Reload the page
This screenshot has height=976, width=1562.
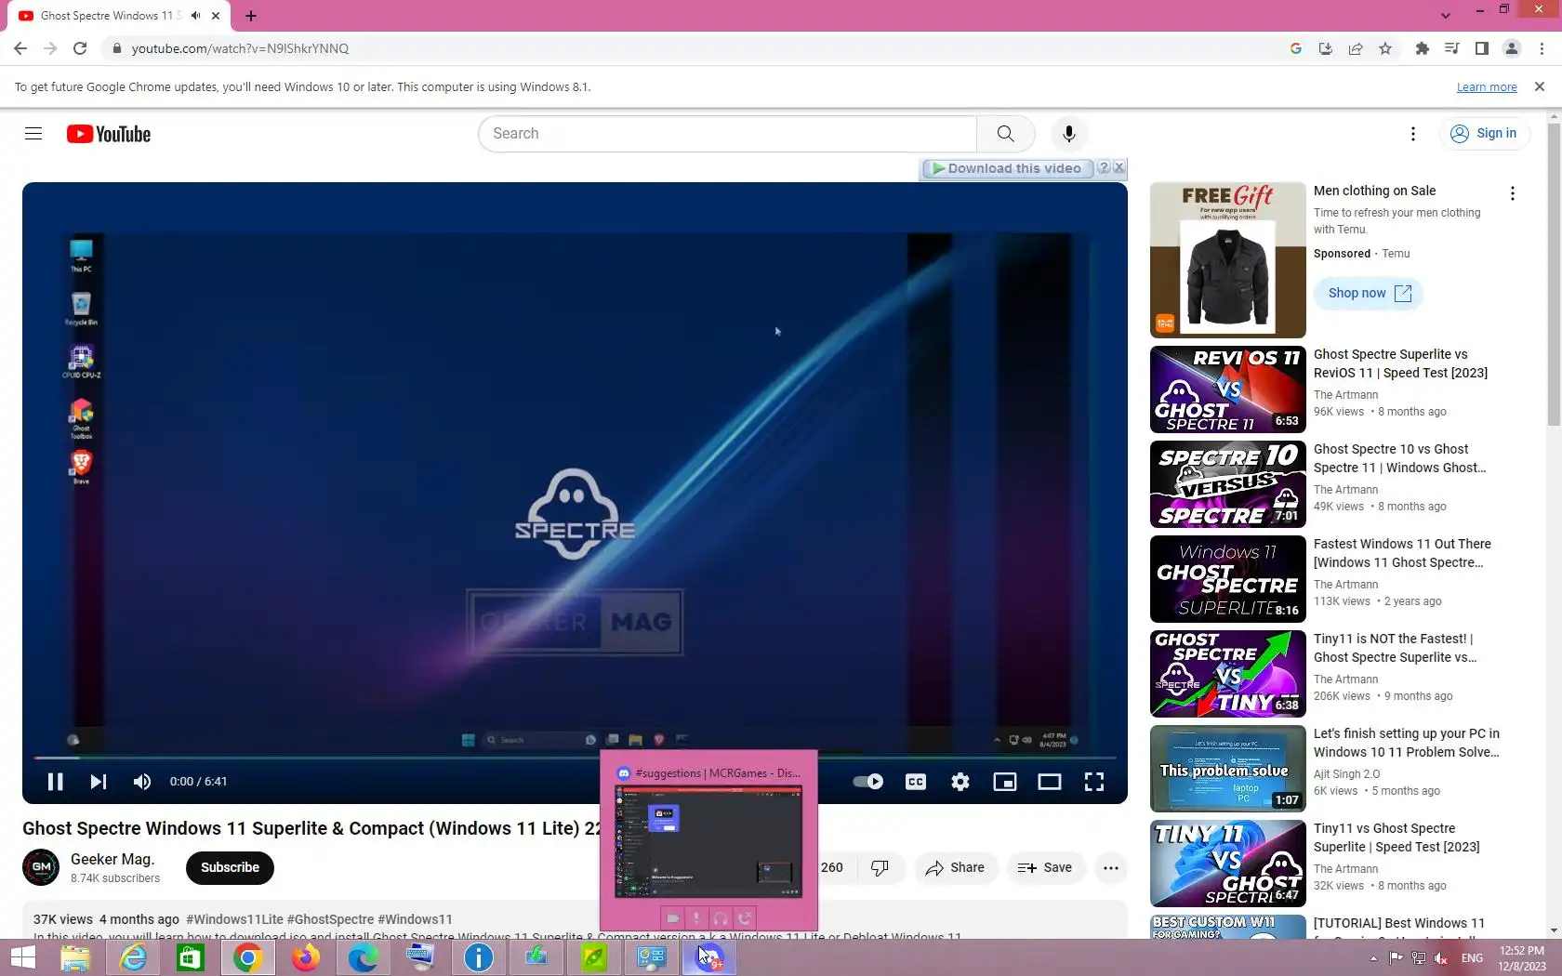tap(80, 48)
